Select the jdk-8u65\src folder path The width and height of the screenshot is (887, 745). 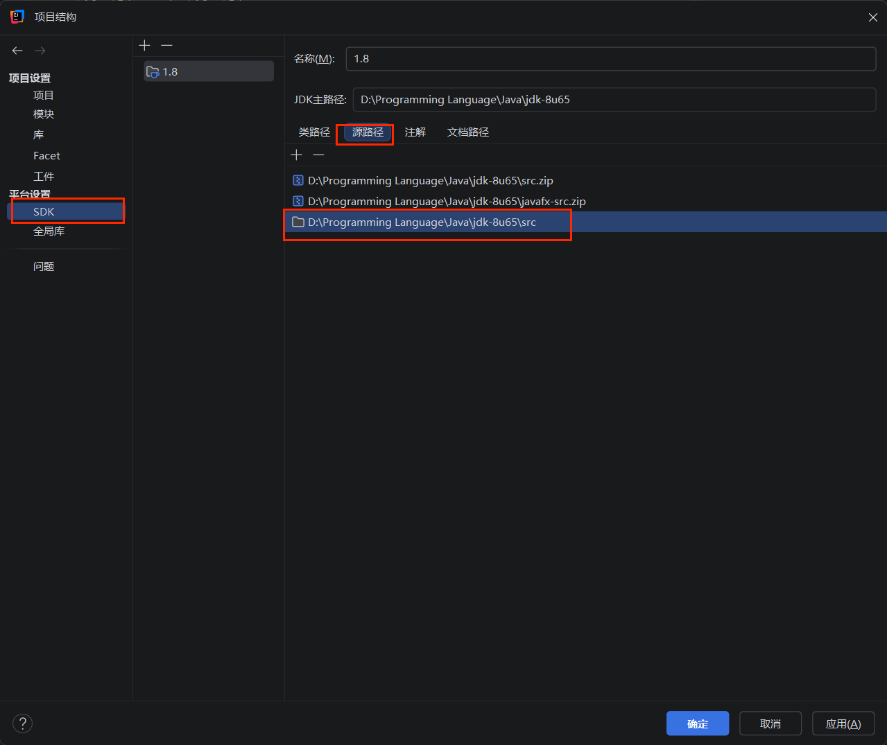tap(586, 222)
